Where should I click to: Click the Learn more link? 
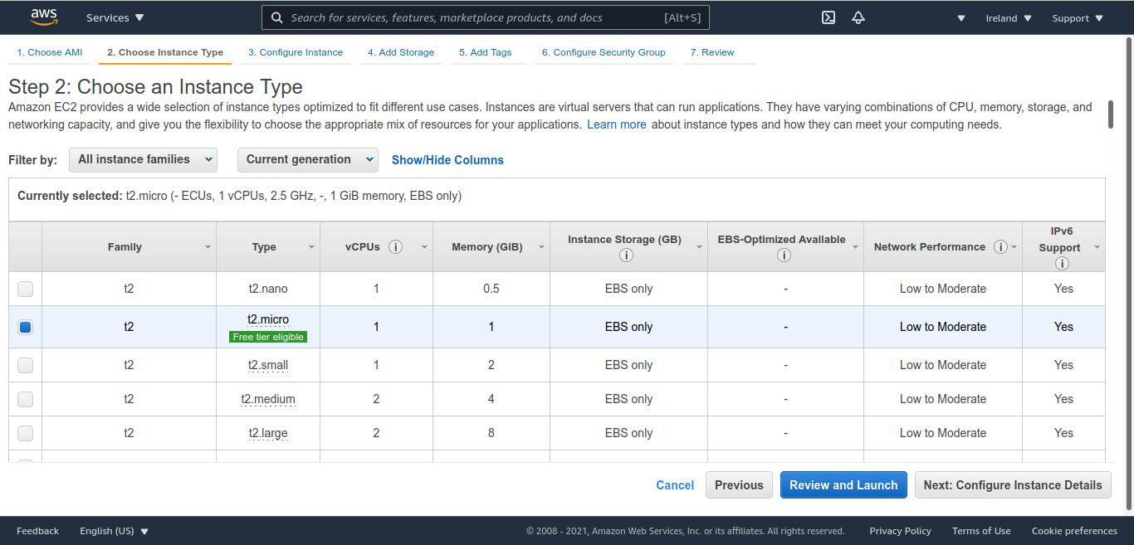click(617, 124)
